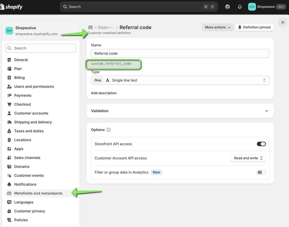This screenshot has width=289, height=227.
Task: Open Shipping and delivery settings
Action: pyautogui.click(x=33, y=122)
